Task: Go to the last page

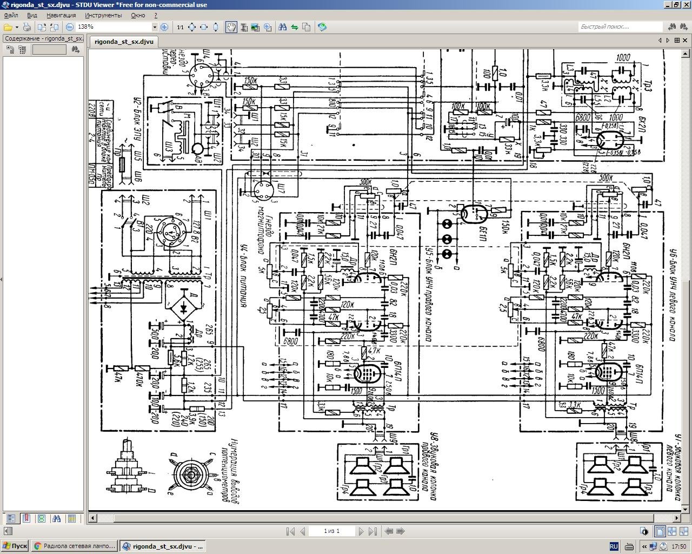Action: [372, 531]
